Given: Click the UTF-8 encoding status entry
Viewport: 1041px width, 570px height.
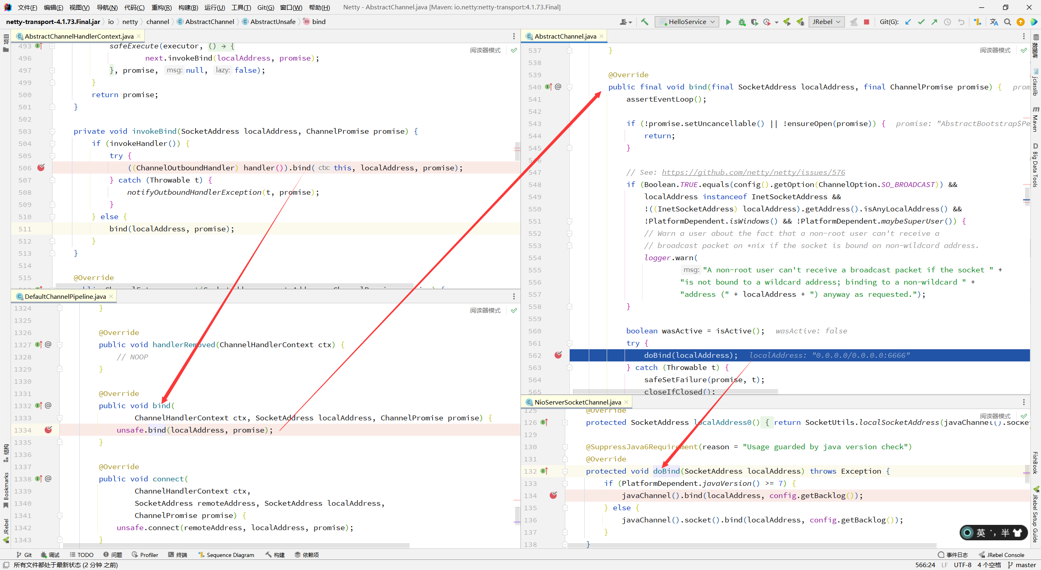Looking at the screenshot, I should (963, 565).
